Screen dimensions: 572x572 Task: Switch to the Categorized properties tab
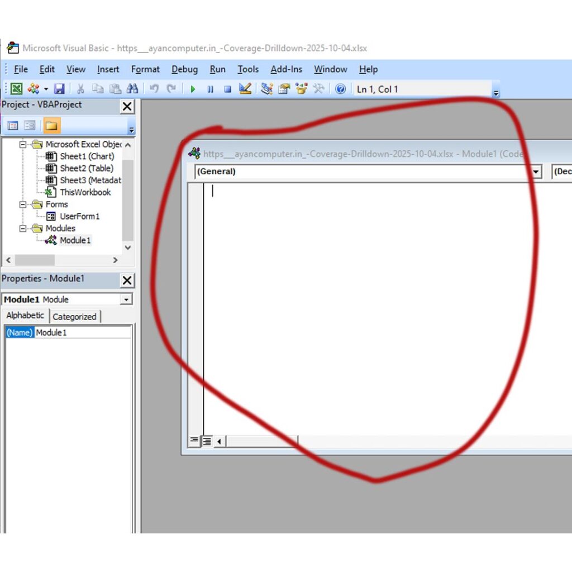74,317
